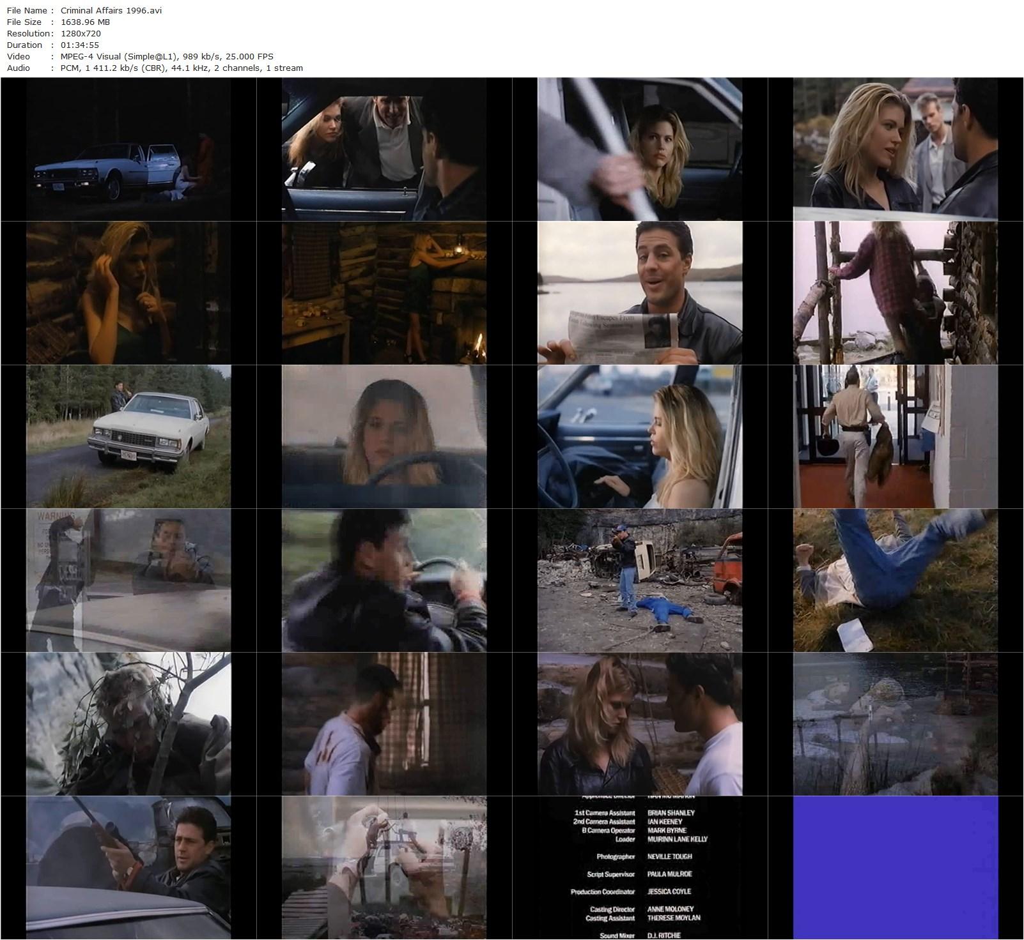Click the man running toward glass doors frame
The image size is (1024, 940).
point(896,437)
